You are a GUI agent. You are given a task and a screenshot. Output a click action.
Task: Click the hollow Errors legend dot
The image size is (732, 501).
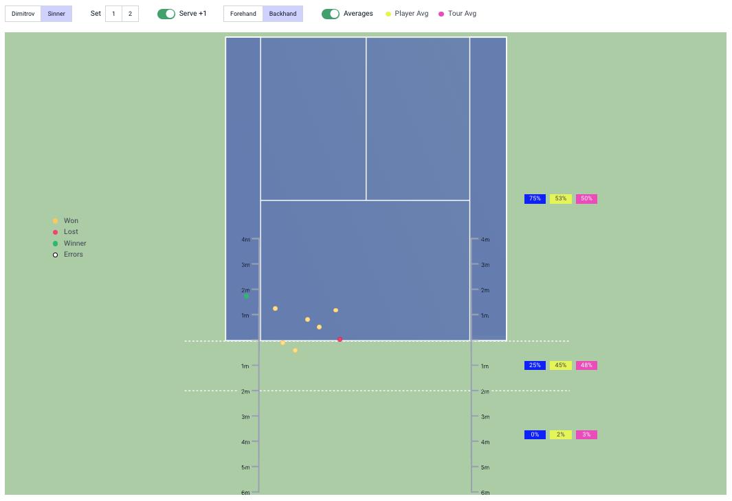click(56, 255)
